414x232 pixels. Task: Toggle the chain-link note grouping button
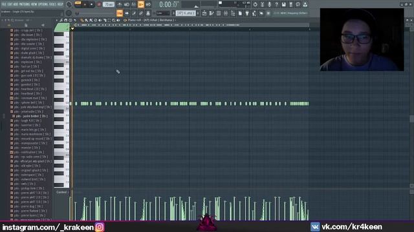click(140, 13)
